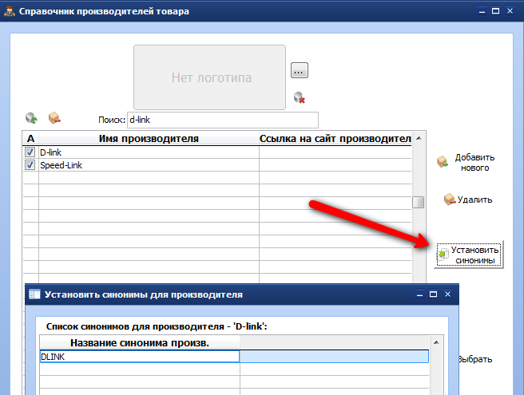Click into the 'Поиск' search field

coord(223,120)
